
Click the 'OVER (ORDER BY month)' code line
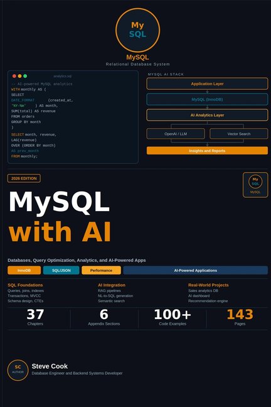point(33,145)
